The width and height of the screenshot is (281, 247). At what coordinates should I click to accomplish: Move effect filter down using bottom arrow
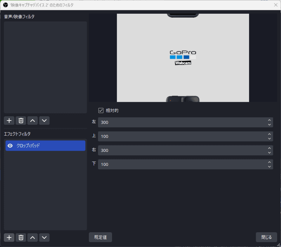44,238
